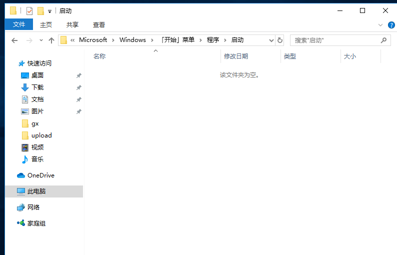This screenshot has height=255, width=397.
Task: Click the refresh button beside address bar
Action: click(280, 40)
